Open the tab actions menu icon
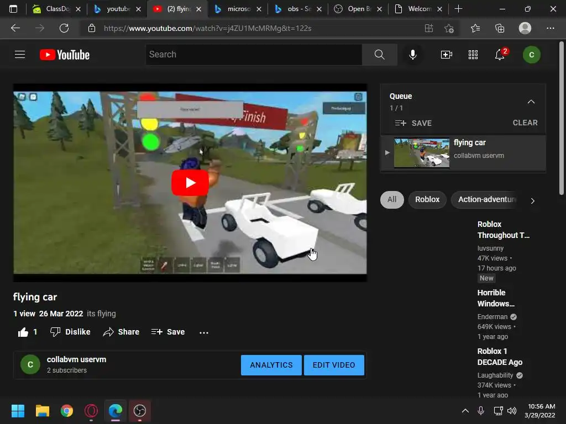566x424 pixels. 13,9
